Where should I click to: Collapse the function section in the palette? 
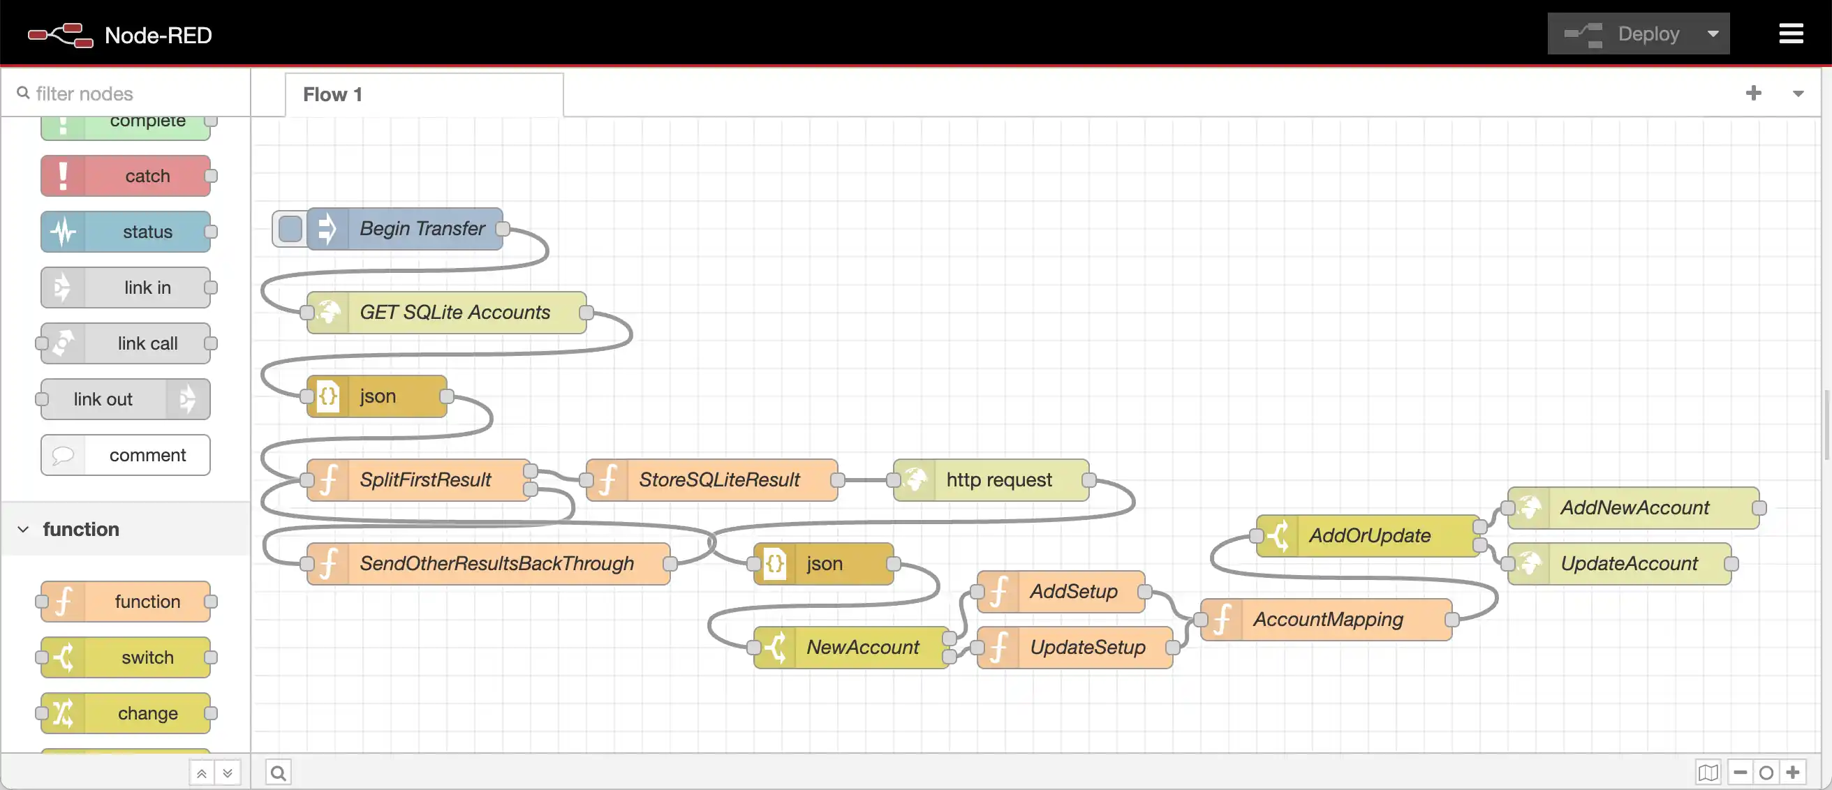point(24,529)
